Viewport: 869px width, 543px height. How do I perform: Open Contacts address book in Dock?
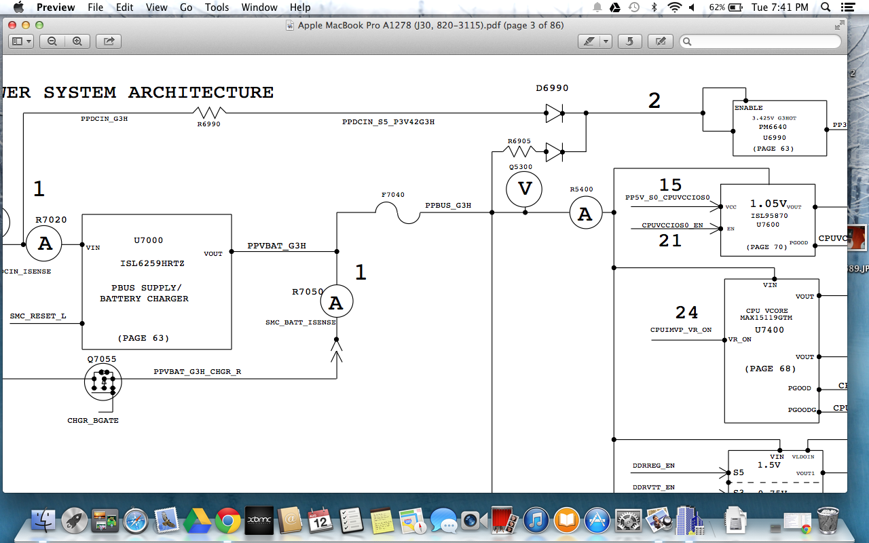(x=290, y=521)
